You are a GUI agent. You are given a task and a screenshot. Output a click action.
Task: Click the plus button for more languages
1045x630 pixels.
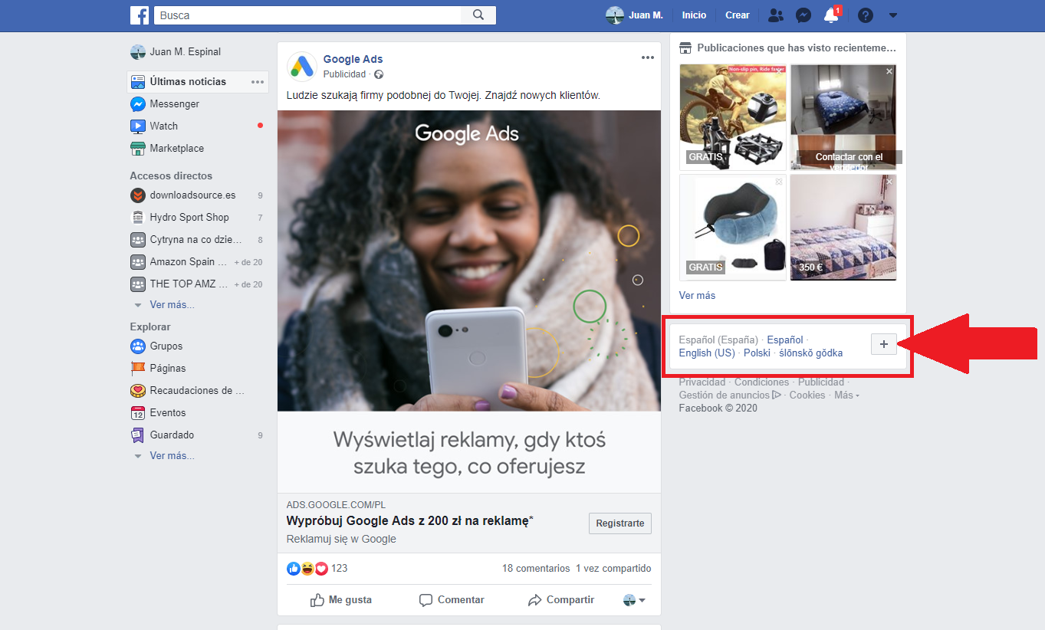pos(884,345)
